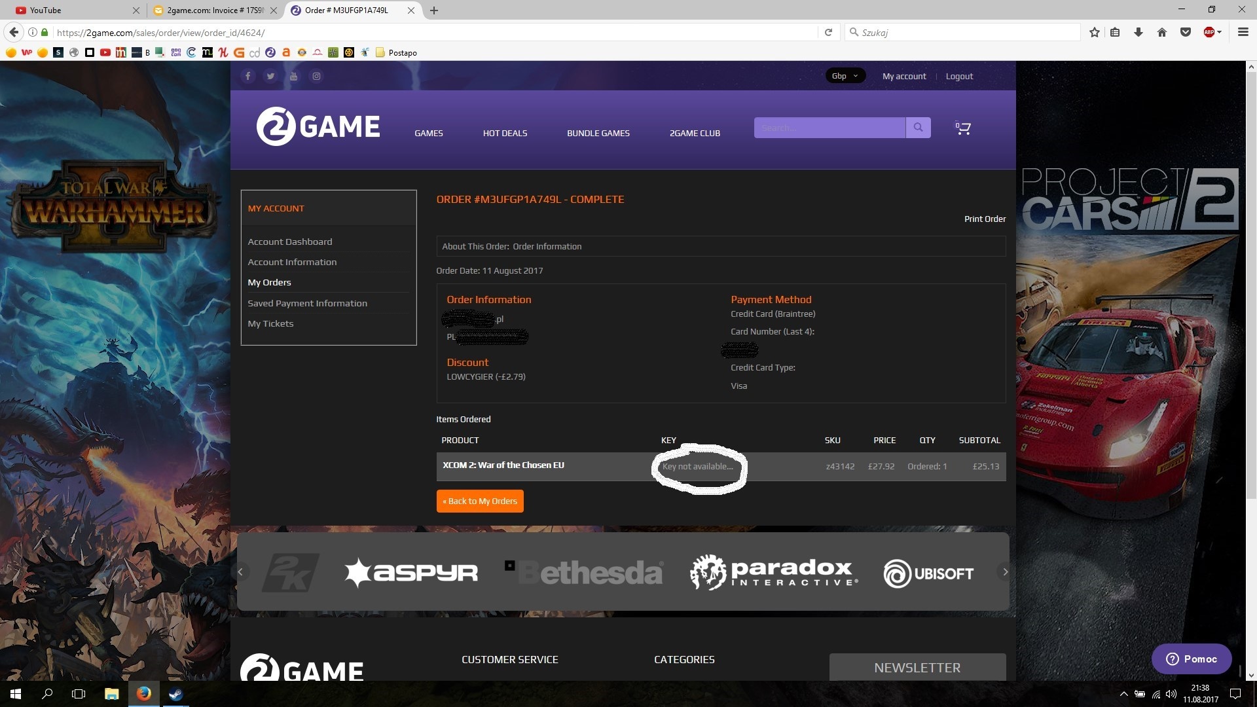Open the 2Game Twitter icon
Screen dimensions: 1257x707
(x=270, y=76)
